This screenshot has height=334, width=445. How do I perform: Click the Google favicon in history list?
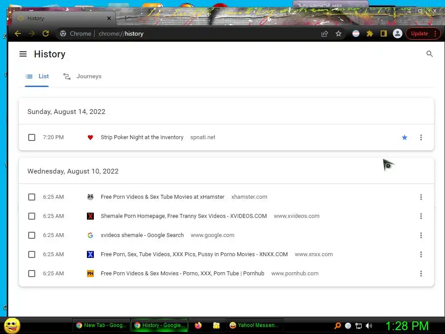[x=90, y=235]
